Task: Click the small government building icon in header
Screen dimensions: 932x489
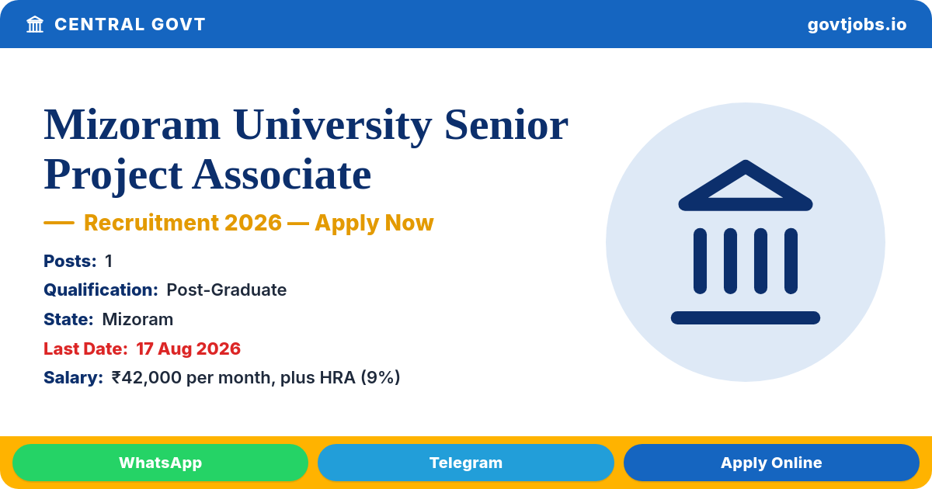Action: pos(35,24)
